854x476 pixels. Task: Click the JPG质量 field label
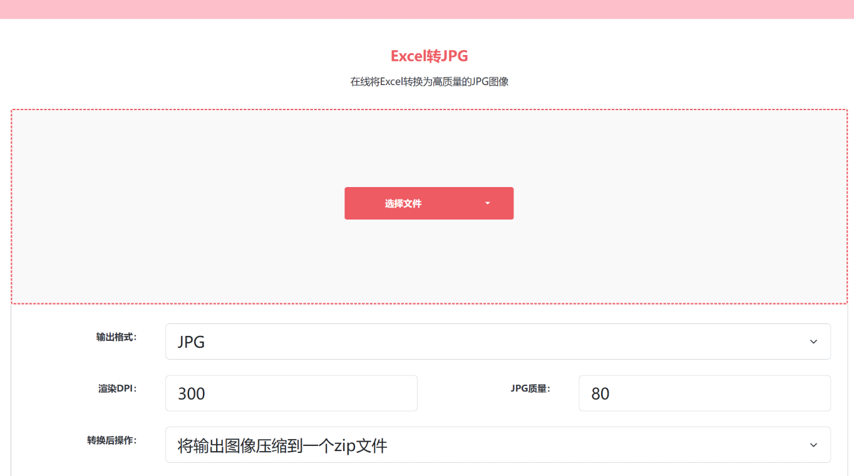click(530, 388)
